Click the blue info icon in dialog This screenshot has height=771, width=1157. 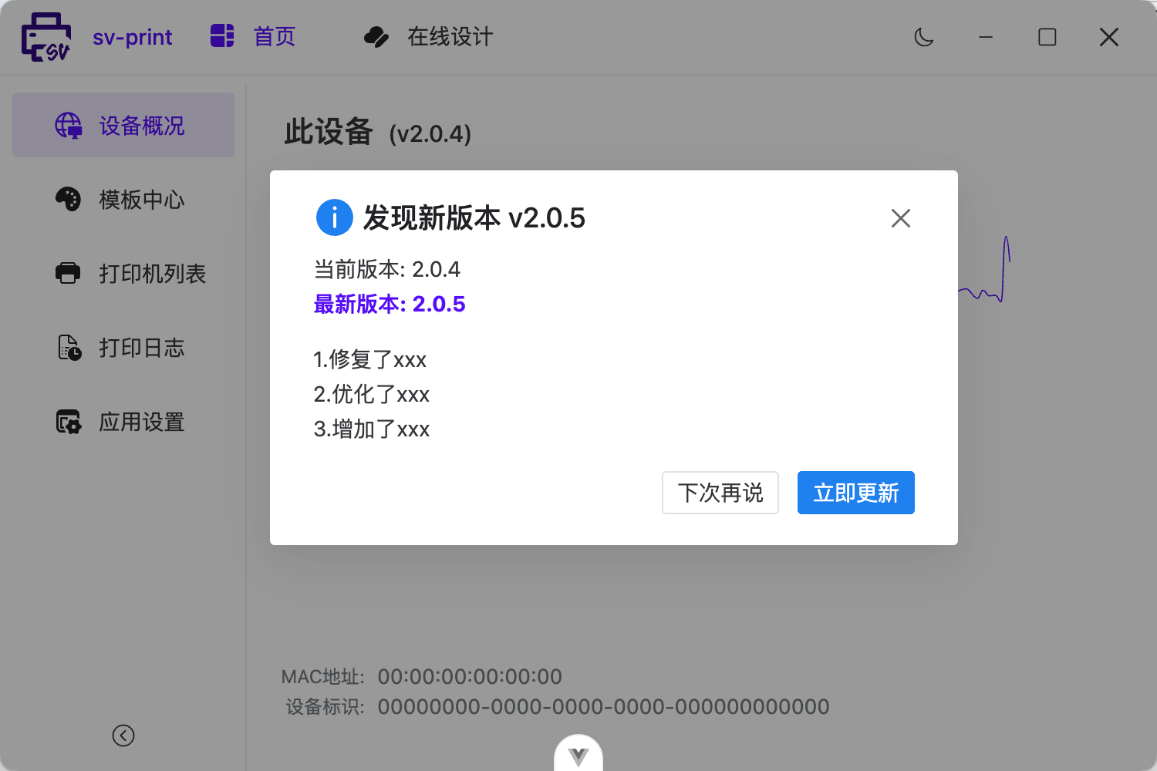pos(335,218)
